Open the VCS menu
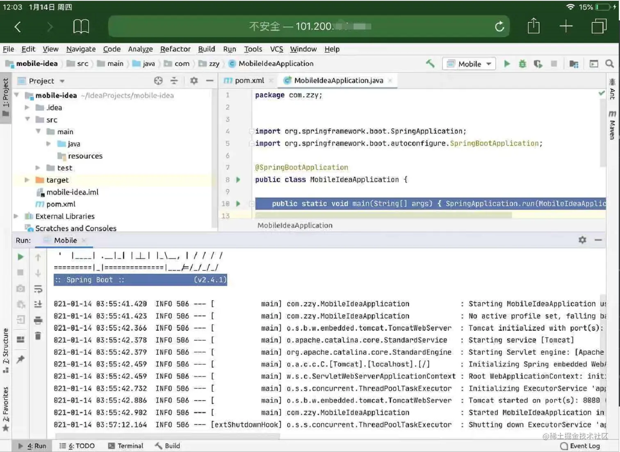This screenshot has width=620, height=452. (276, 49)
